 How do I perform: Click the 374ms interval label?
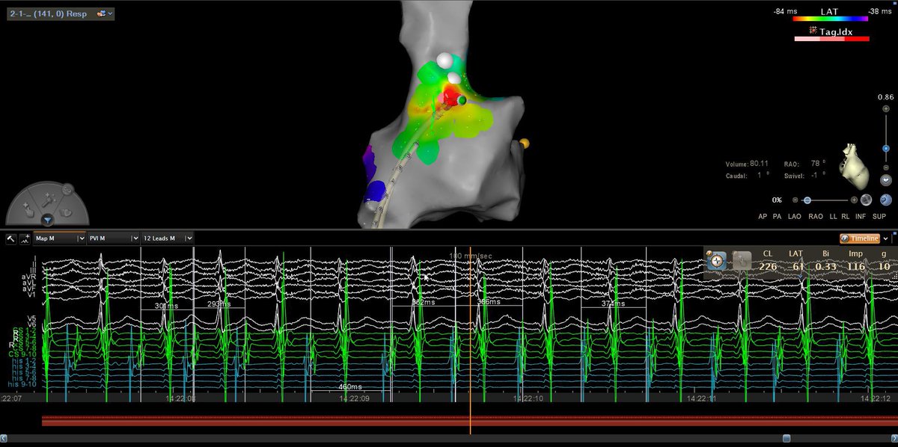pyautogui.click(x=613, y=303)
